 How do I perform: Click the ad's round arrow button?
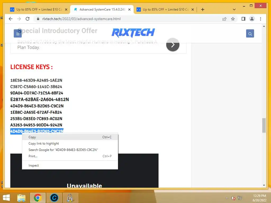point(173,45)
